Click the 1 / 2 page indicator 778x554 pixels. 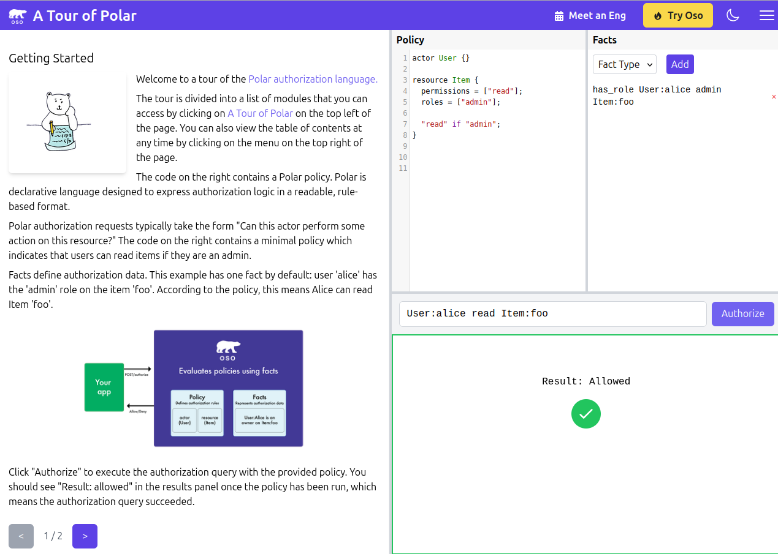point(53,536)
